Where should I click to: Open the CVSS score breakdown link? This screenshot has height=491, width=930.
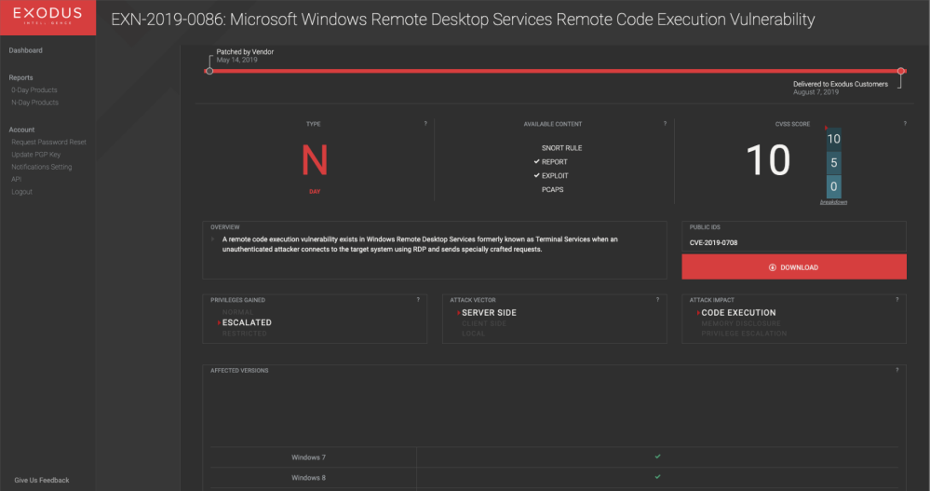(x=833, y=202)
